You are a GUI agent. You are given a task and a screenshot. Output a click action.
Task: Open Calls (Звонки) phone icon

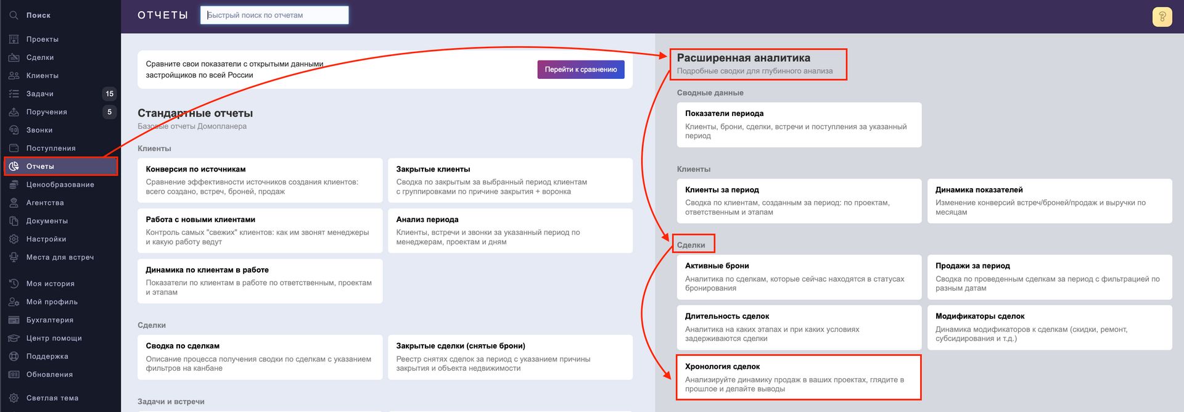click(x=14, y=130)
